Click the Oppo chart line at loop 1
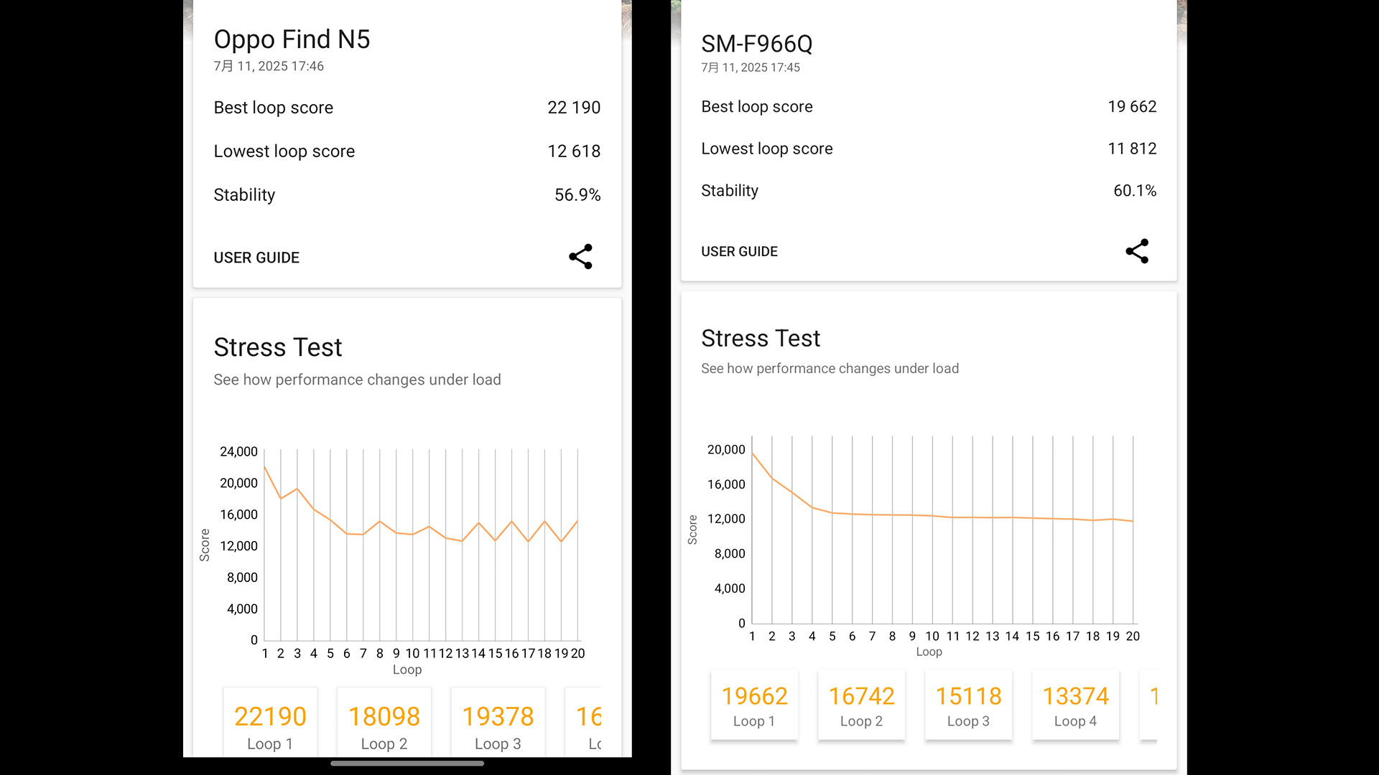This screenshot has height=775, width=1379. [265, 467]
